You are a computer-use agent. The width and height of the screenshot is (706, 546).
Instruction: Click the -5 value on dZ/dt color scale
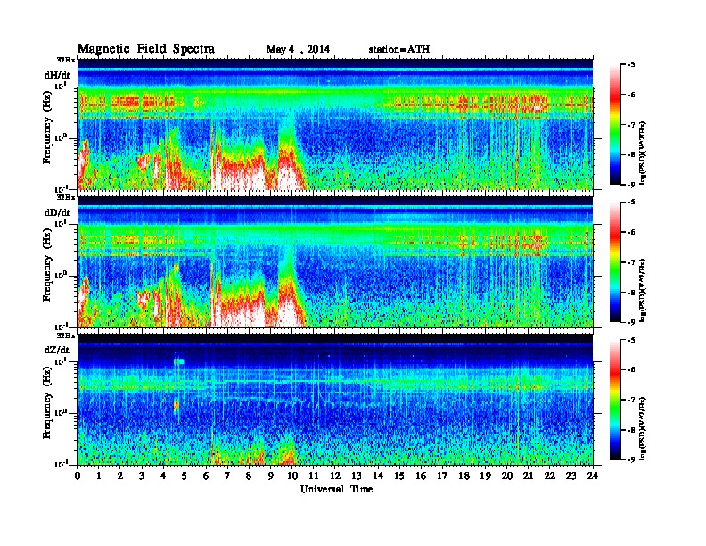(631, 340)
